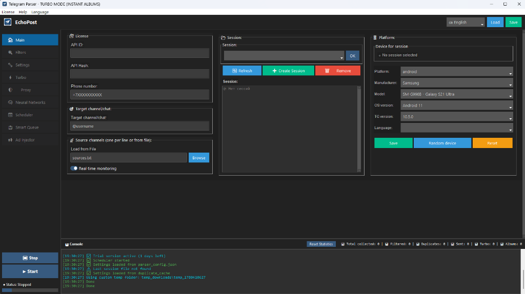Click the red Remove session button
Image resolution: width=525 pixels, height=294 pixels.
pyautogui.click(x=338, y=71)
